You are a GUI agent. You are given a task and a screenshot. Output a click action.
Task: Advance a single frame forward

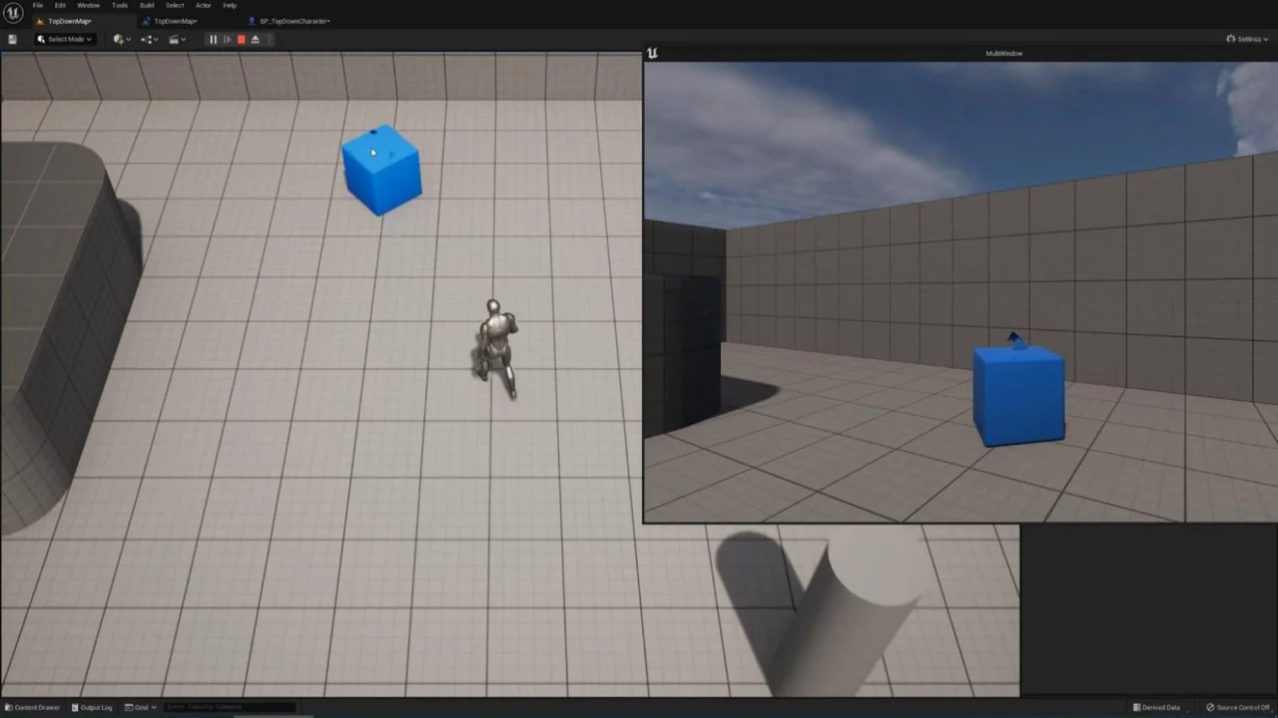point(227,39)
